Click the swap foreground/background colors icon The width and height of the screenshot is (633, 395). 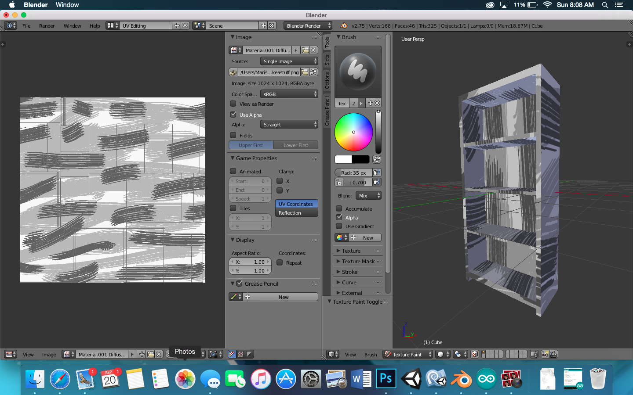click(377, 159)
